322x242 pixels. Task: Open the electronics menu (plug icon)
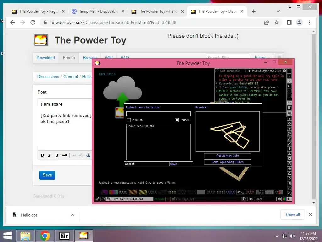[x=289, y=118]
